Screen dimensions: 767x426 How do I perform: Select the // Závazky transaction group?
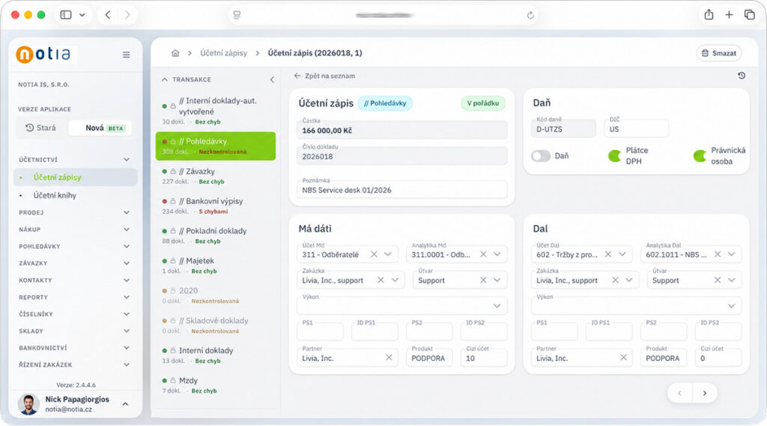[215, 176]
